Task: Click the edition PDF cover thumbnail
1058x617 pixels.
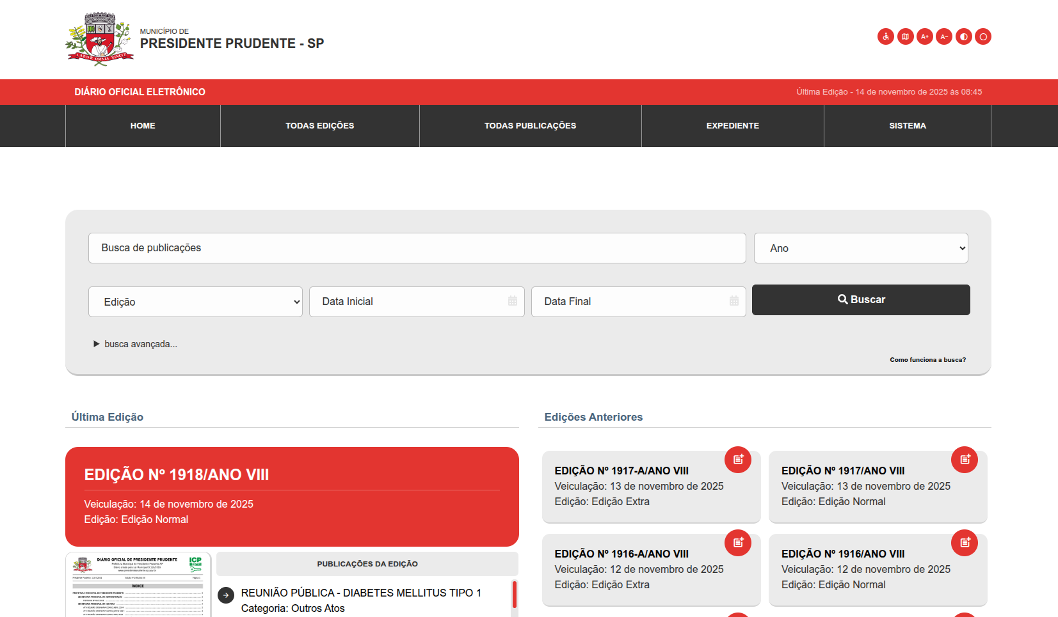Action: tap(138, 585)
